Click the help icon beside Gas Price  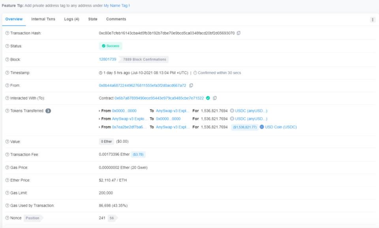coord(7,168)
